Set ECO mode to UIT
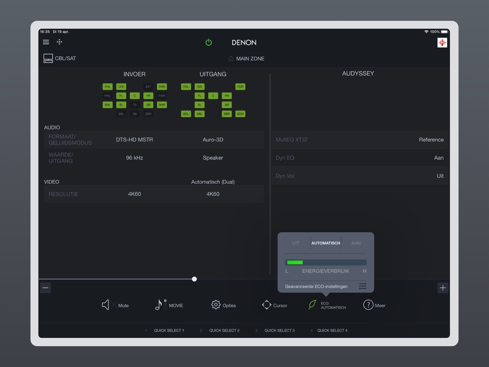Viewport: 489px width, 367px height. (295, 243)
